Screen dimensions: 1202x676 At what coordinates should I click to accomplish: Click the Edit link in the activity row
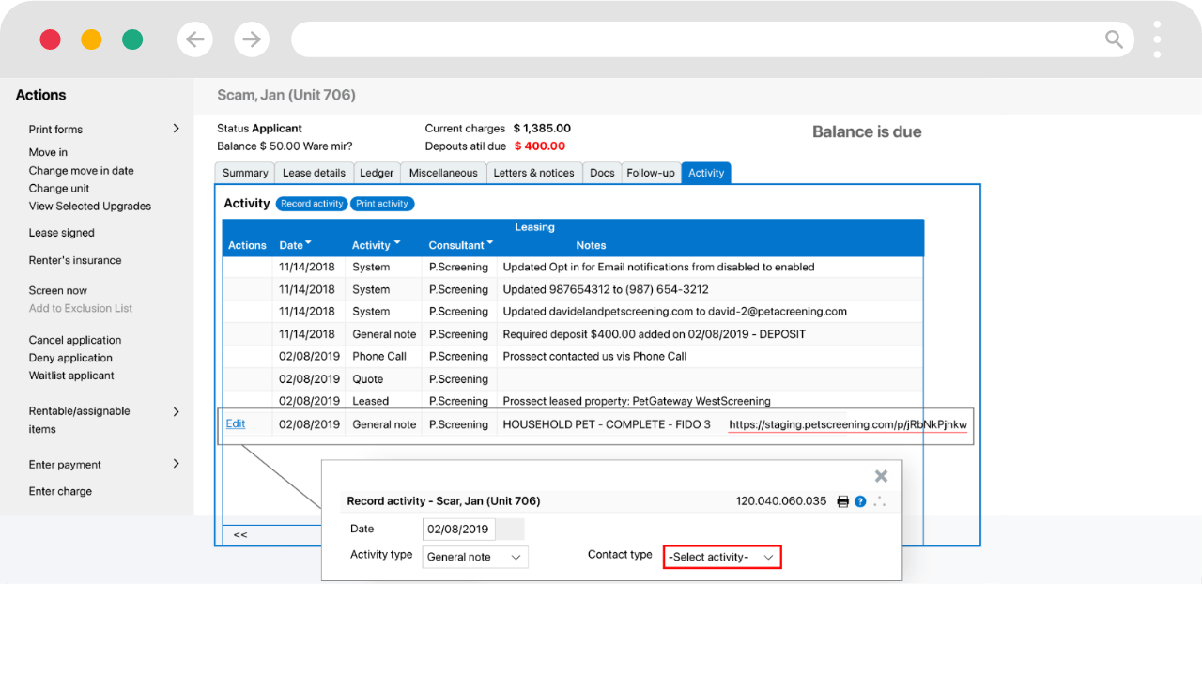click(236, 423)
